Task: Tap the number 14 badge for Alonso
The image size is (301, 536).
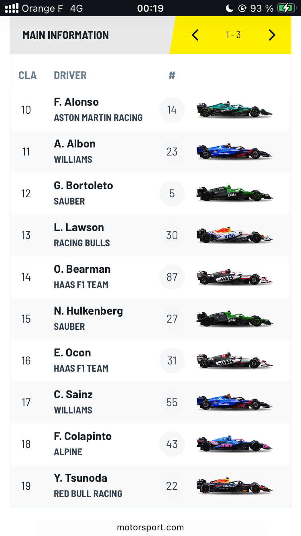Action: pyautogui.click(x=172, y=110)
